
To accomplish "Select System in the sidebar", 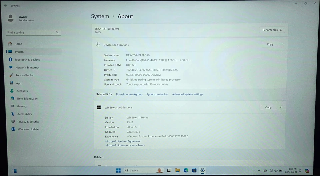I will tap(34, 52).
